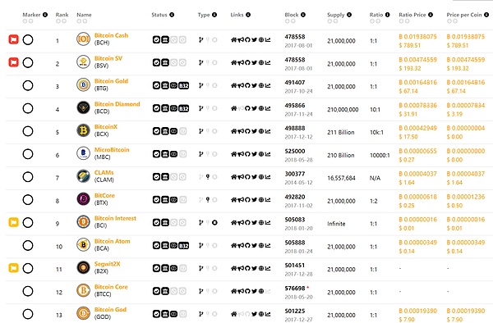Show info tooltip beside Status header

click(x=172, y=15)
